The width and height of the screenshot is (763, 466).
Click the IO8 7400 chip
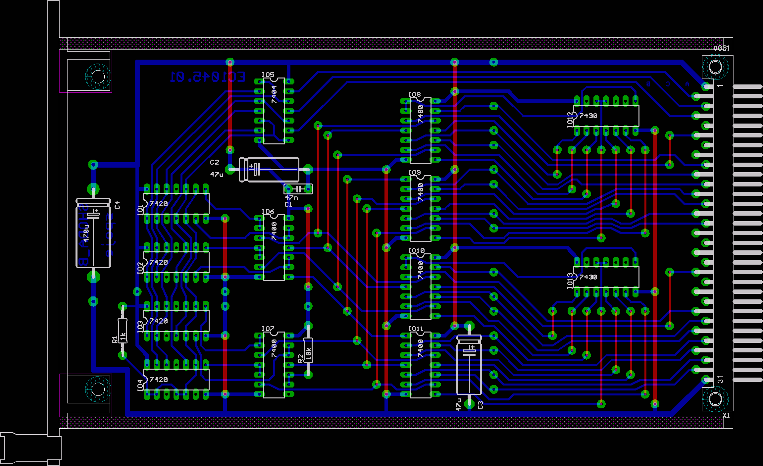(420, 130)
